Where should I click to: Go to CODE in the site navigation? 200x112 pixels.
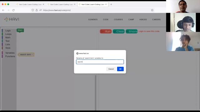(x=106, y=19)
